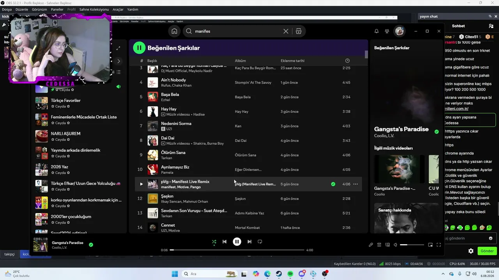Viewport: 499px width, 280px height.
Task: Toggle repeat in the Spotify player
Action: click(260, 241)
